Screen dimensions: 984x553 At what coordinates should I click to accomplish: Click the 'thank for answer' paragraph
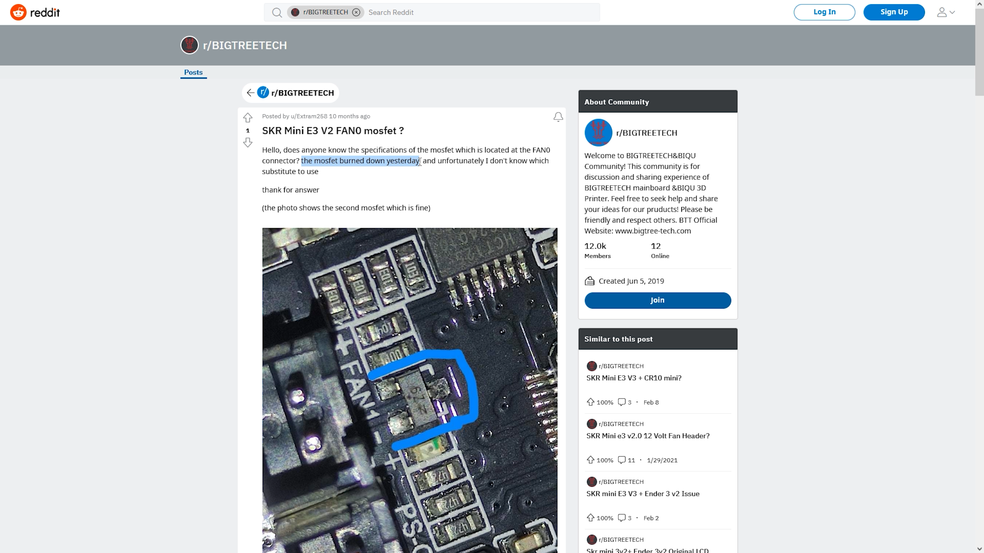pyautogui.click(x=291, y=190)
